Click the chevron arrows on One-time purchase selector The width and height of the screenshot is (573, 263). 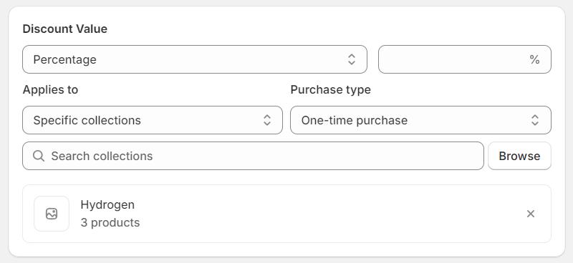[x=535, y=120]
